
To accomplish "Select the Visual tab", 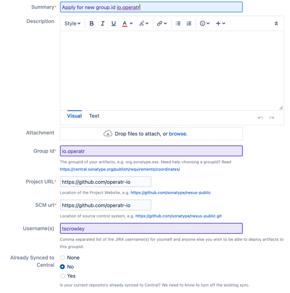I will (74, 116).
